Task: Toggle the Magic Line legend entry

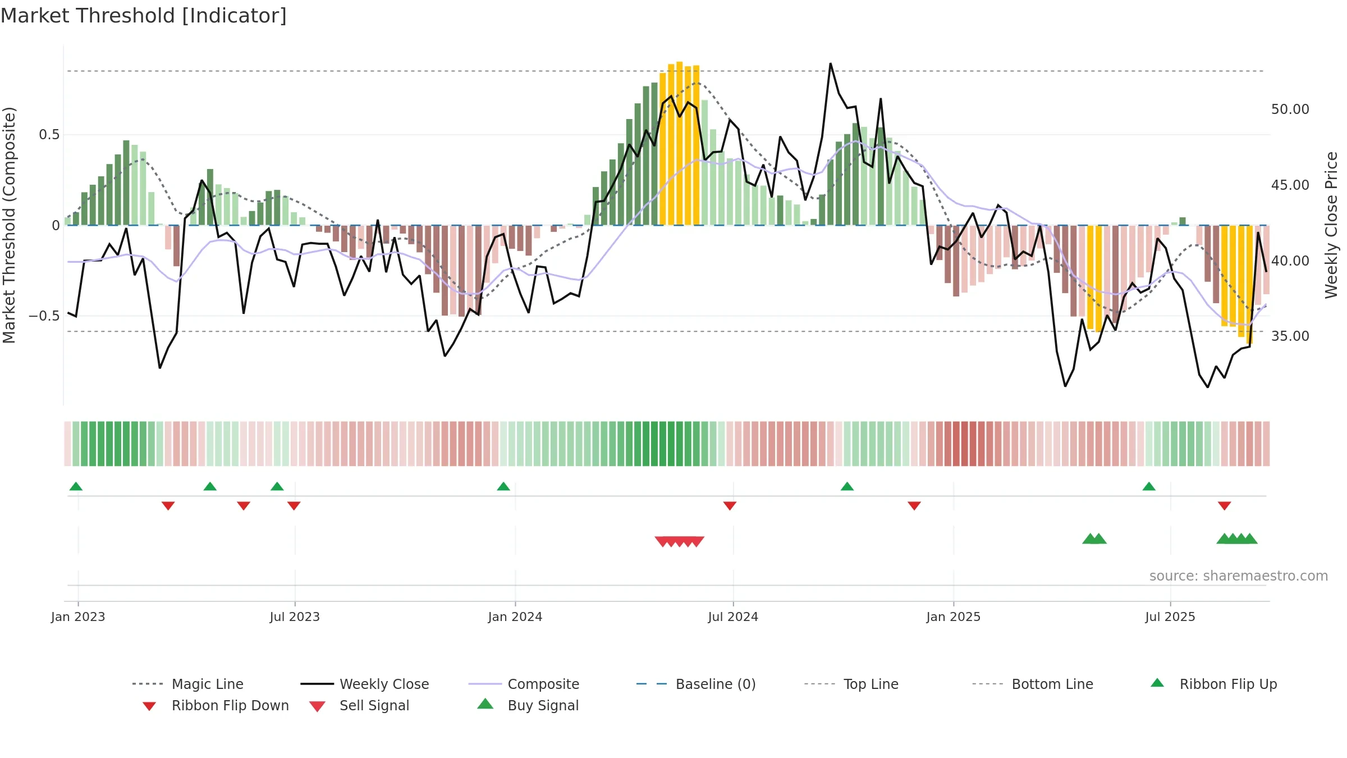Action: 188,684
